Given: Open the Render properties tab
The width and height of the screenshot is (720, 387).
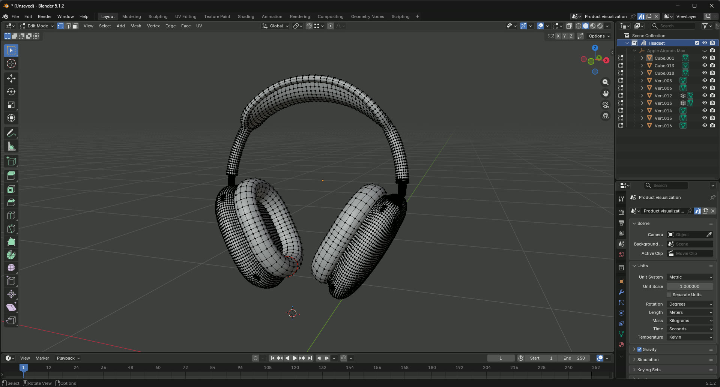Looking at the screenshot, I should [621, 212].
